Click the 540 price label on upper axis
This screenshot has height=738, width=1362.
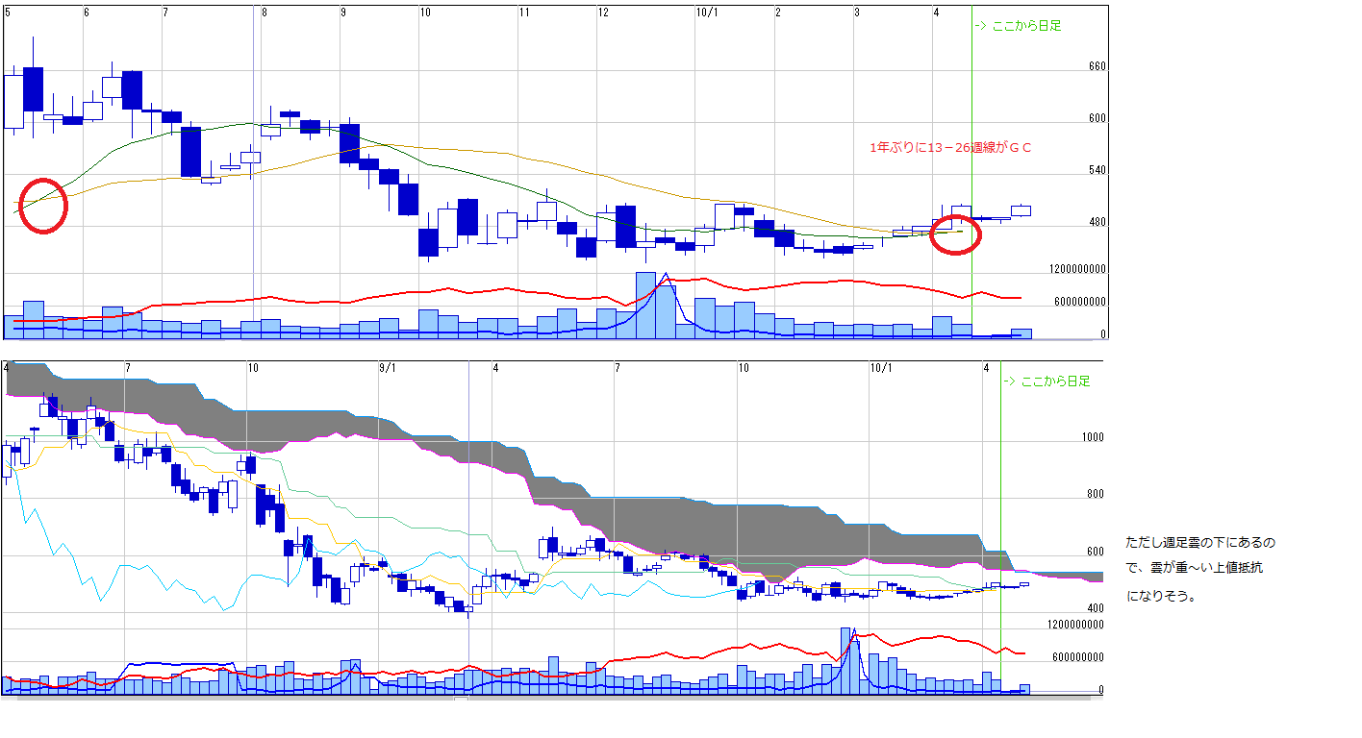point(1097,171)
